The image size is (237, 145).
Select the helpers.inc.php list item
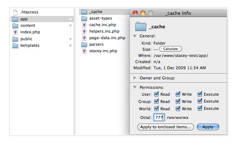click(x=104, y=31)
